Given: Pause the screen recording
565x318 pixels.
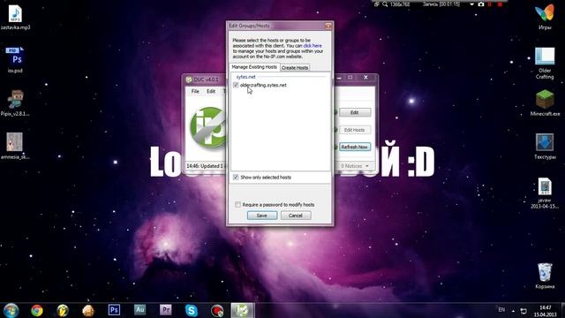Looking at the screenshot, I should (490, 4).
